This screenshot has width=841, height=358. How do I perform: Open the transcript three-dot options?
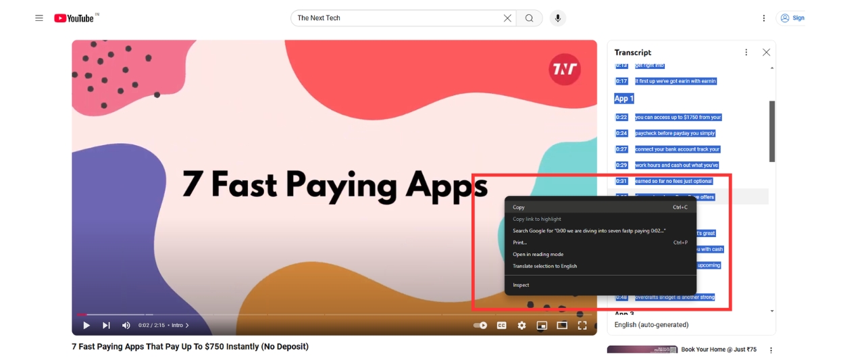coord(746,52)
